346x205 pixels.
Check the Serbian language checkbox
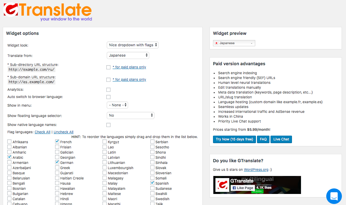click(x=152, y=141)
